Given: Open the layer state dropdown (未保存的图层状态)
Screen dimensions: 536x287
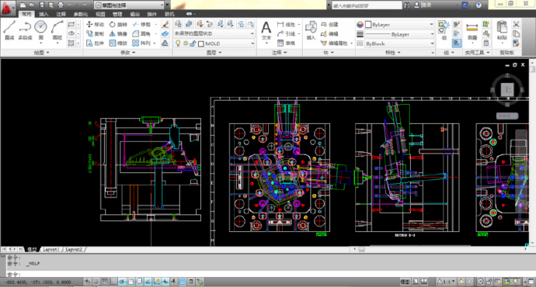Looking at the screenshot, I should click(x=214, y=33).
